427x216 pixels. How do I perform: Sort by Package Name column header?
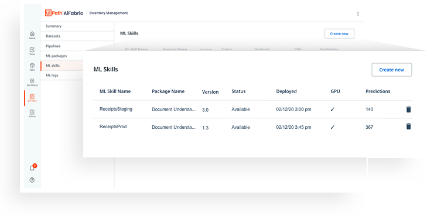click(x=168, y=91)
